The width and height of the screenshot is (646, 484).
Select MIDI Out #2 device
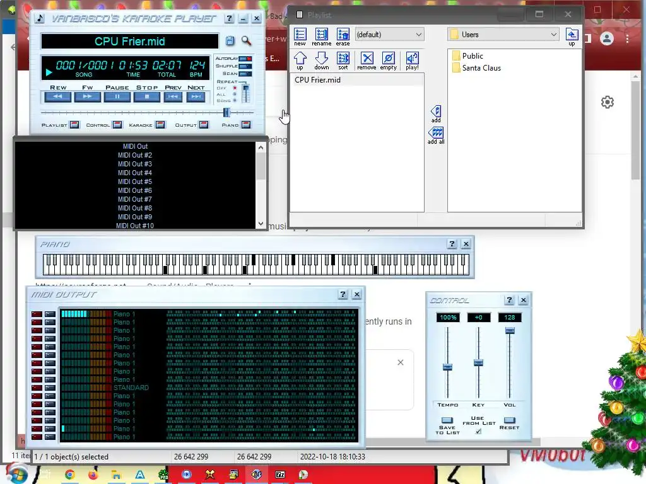point(135,155)
